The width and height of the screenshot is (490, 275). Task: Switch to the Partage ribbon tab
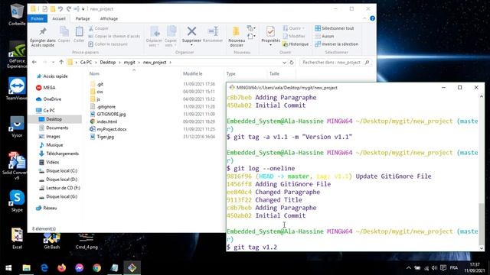(x=83, y=18)
